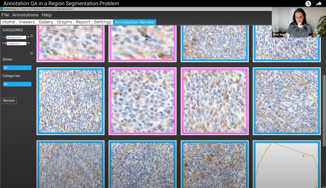The image size is (326, 188).
Task: Click the watch-later clock icon at top right
Action: pyautogui.click(x=308, y=3)
